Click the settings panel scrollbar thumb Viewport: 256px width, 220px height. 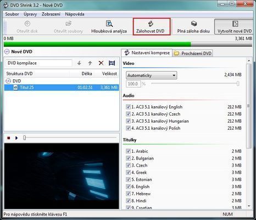coord(249,106)
